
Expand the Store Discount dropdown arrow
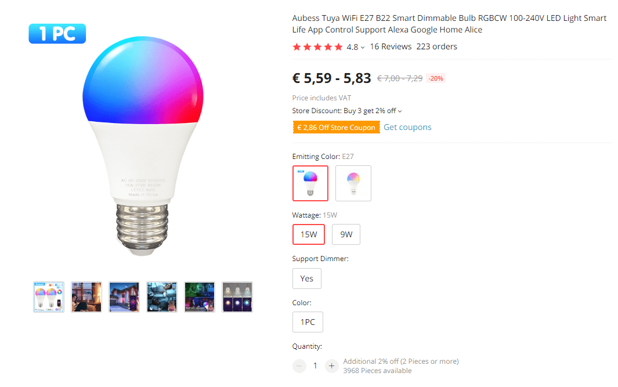coord(400,111)
